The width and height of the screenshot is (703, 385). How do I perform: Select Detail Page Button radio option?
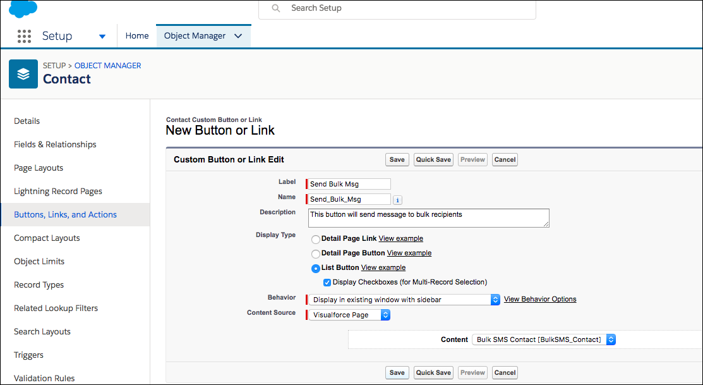pyautogui.click(x=316, y=254)
